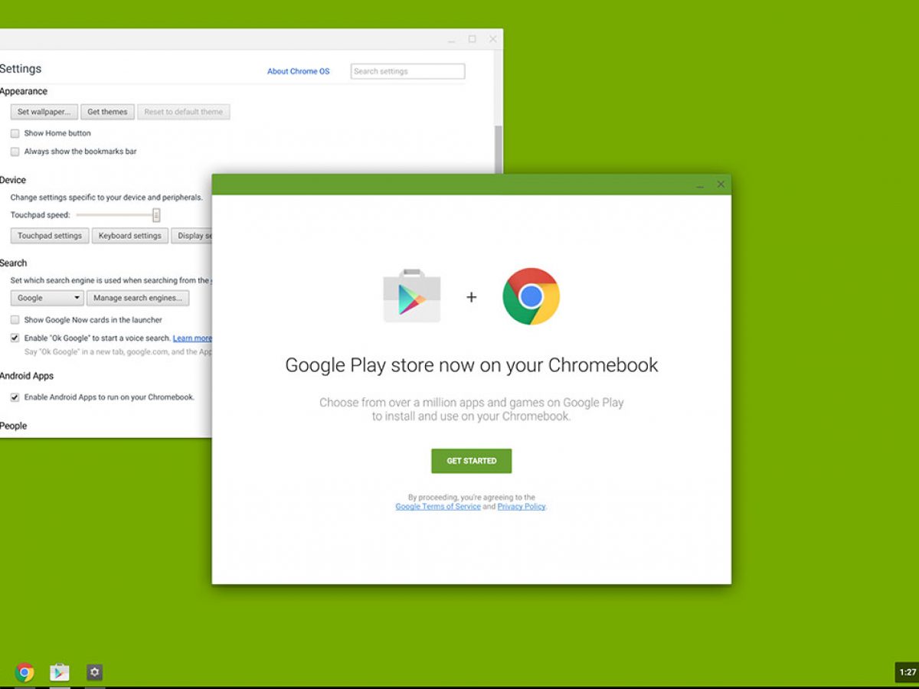Expand the Google search engine dropdown

47,299
